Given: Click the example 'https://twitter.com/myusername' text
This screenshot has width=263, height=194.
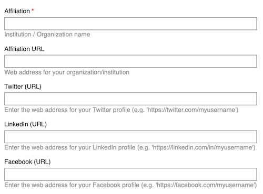Looking at the screenshot, I should tap(192, 110).
